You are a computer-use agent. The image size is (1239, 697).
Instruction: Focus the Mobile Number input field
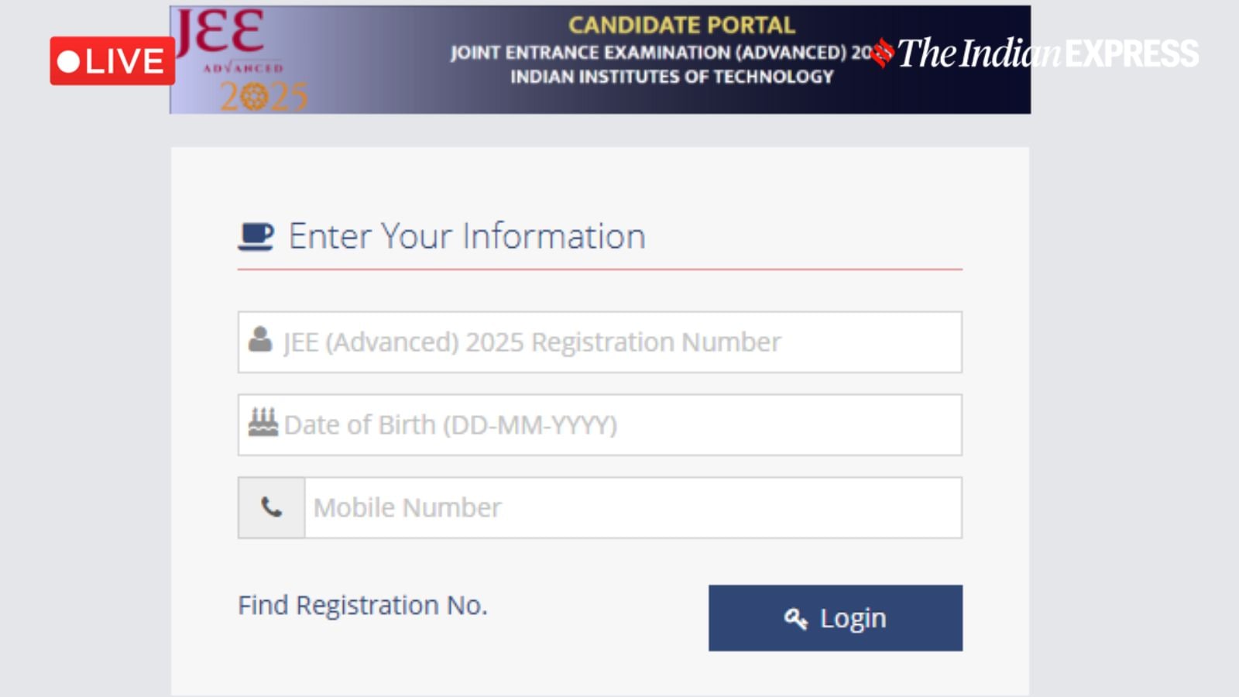click(632, 508)
